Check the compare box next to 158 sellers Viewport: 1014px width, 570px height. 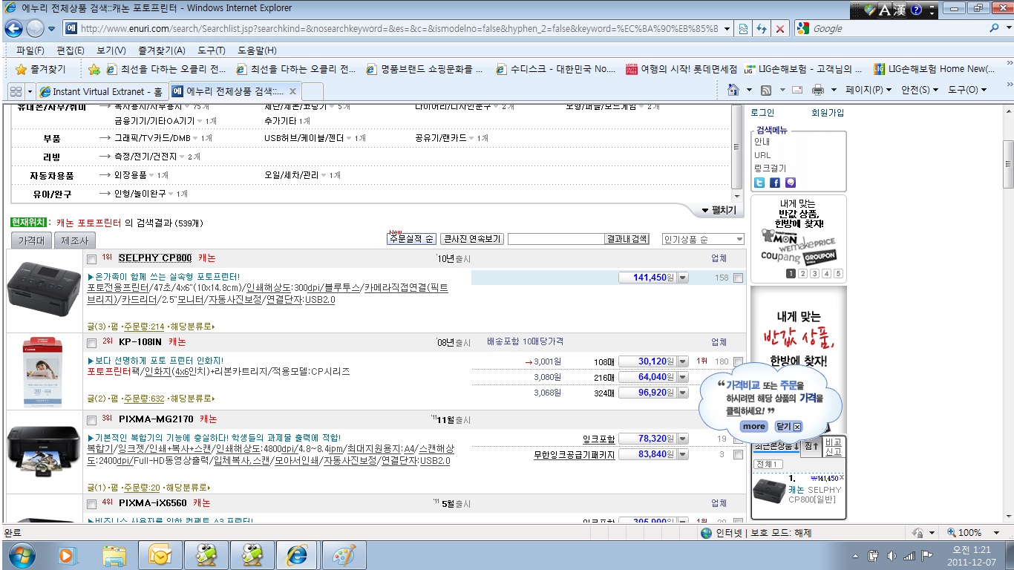click(738, 278)
